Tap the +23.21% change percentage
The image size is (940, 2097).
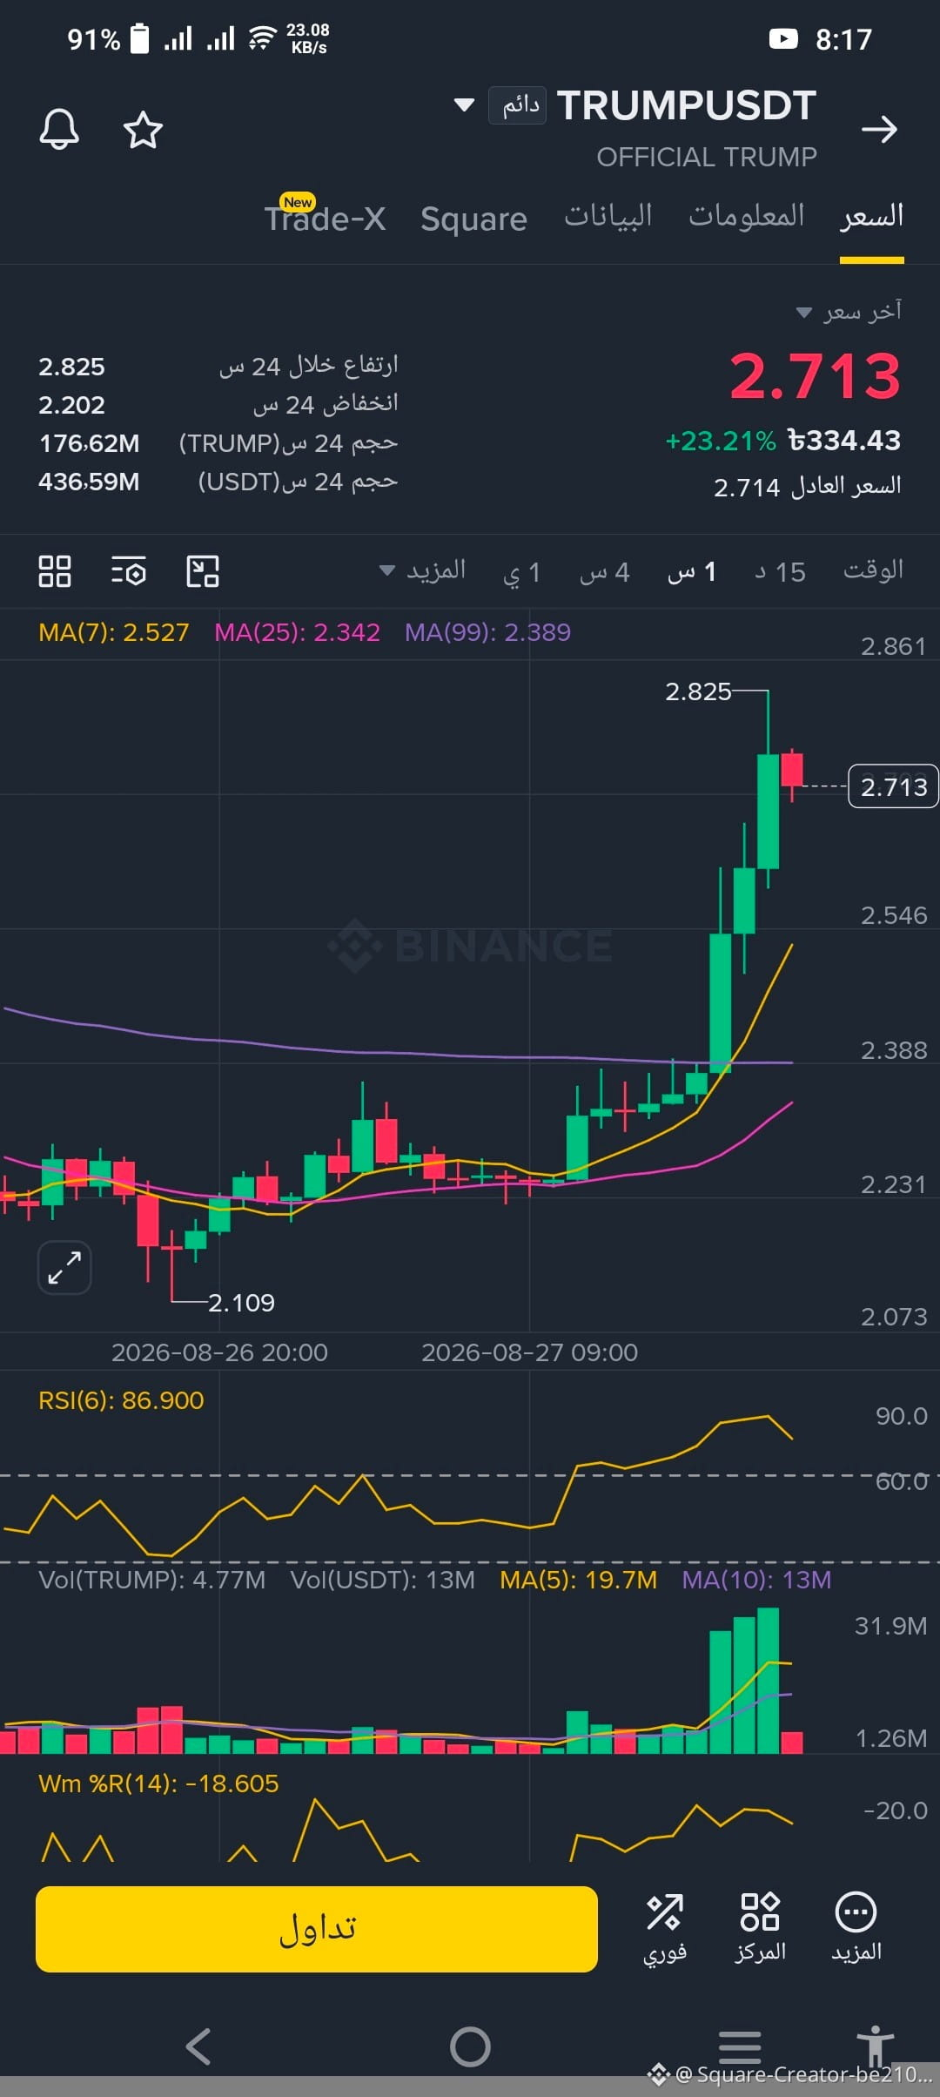coord(720,441)
